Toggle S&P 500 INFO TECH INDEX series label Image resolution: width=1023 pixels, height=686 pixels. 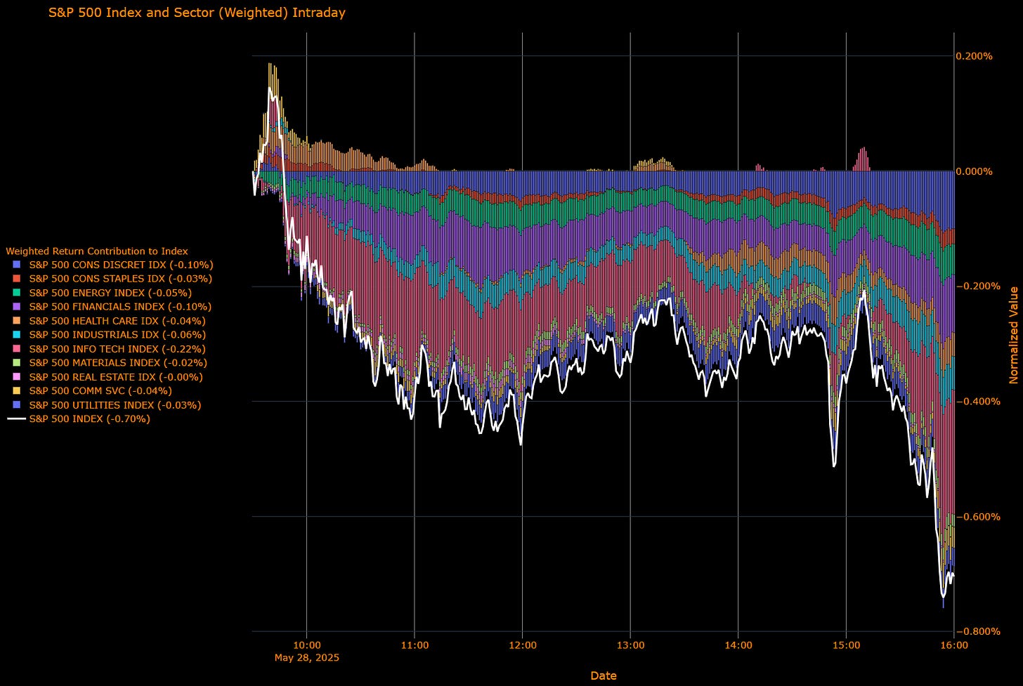tap(118, 349)
